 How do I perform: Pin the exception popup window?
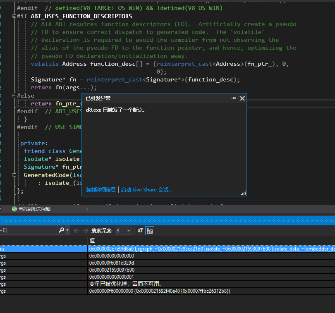(x=234, y=98)
